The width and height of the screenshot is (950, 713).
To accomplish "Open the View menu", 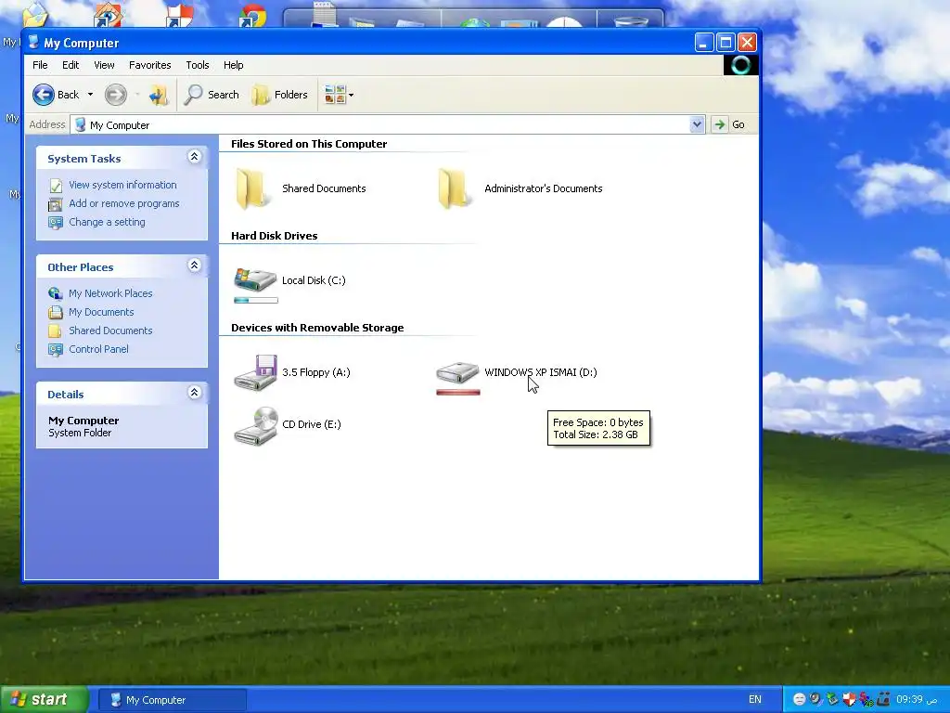I will (x=104, y=65).
